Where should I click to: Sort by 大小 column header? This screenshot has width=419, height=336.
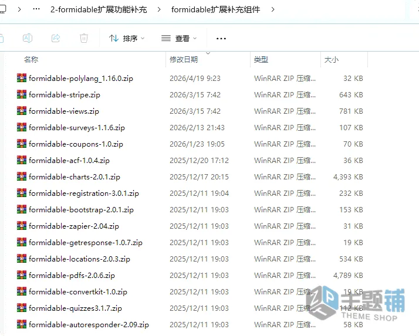332,59
